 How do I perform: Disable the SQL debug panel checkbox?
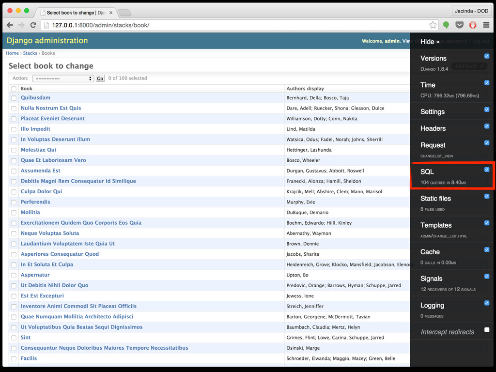coord(487,170)
